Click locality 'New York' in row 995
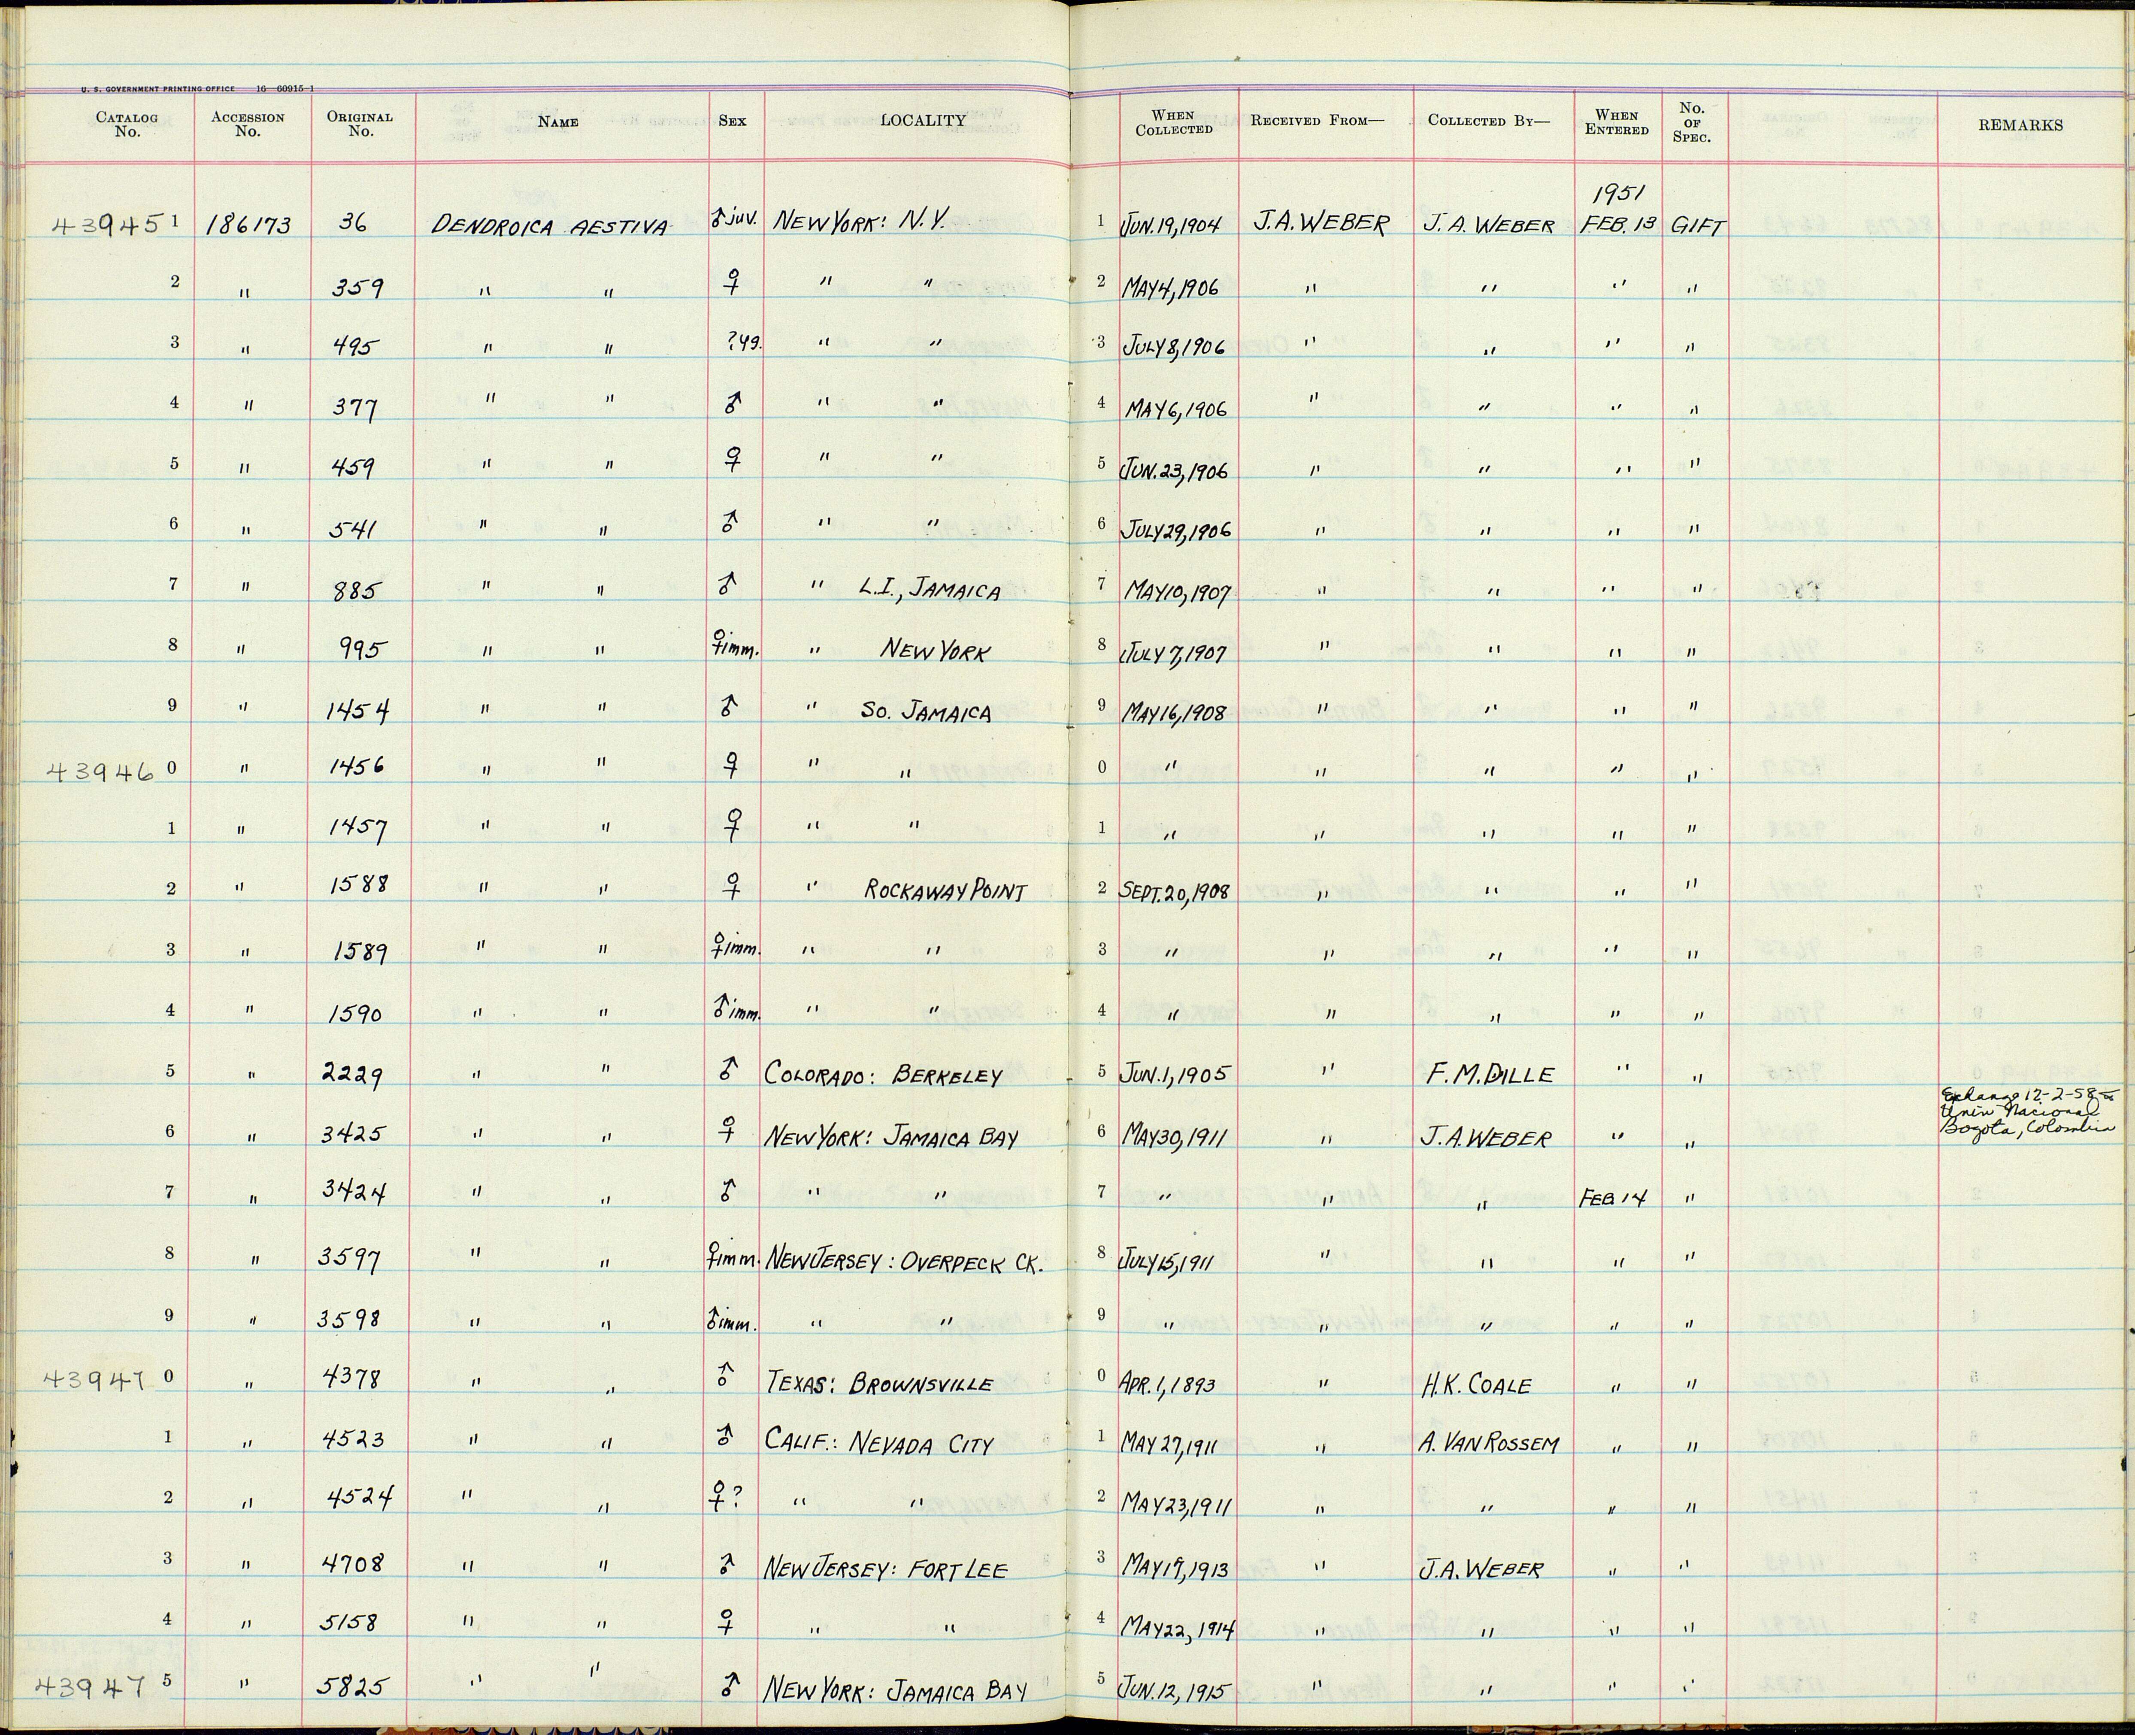 [936, 651]
